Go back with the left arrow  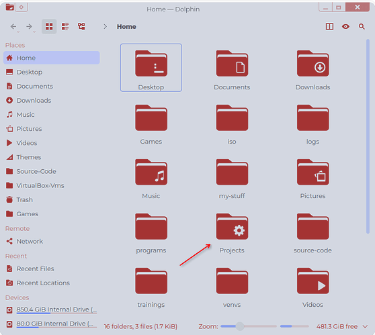13,26
